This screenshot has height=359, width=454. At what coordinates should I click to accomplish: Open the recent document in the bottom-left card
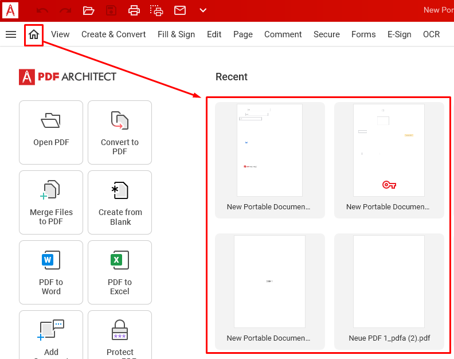point(269,291)
